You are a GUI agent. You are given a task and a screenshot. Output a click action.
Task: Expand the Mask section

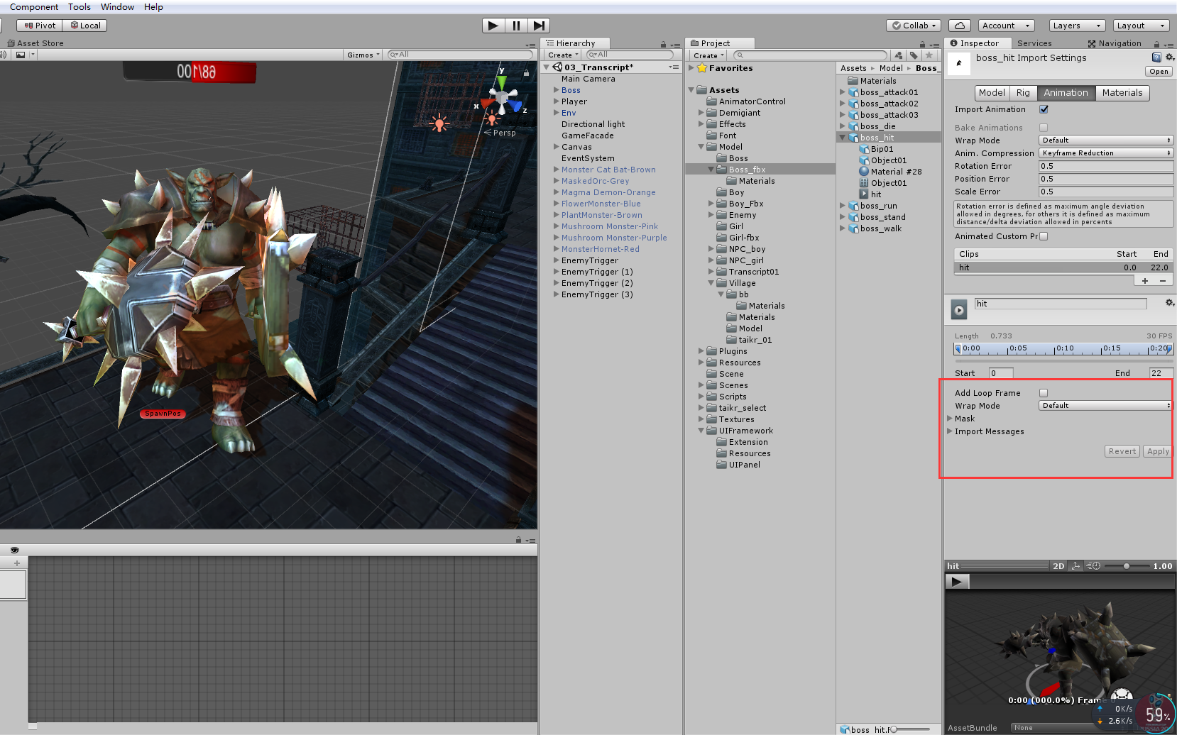pyautogui.click(x=950, y=419)
